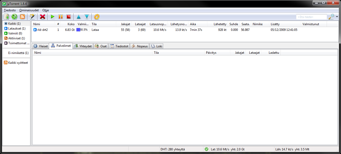Expand the search engine dropdown arrow
The width and height of the screenshot is (341, 154).
tap(337, 17)
